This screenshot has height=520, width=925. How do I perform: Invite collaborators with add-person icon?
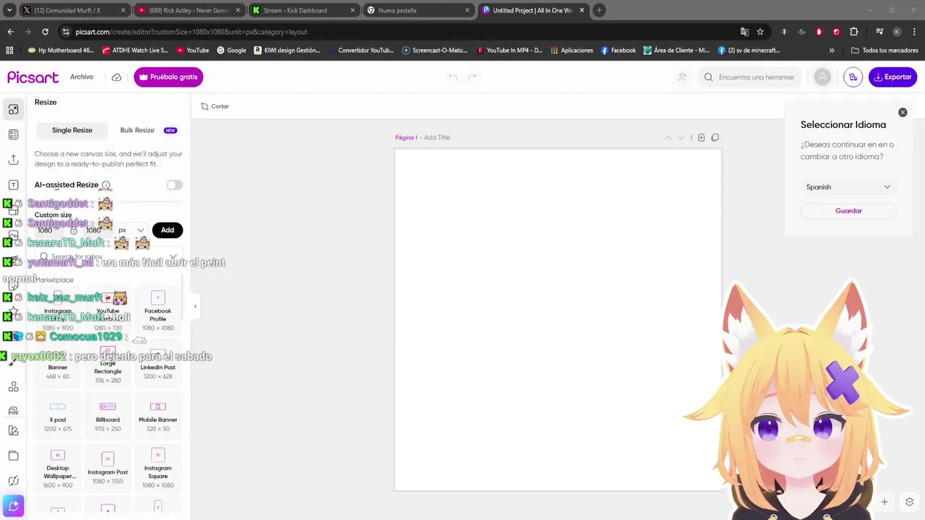click(682, 77)
